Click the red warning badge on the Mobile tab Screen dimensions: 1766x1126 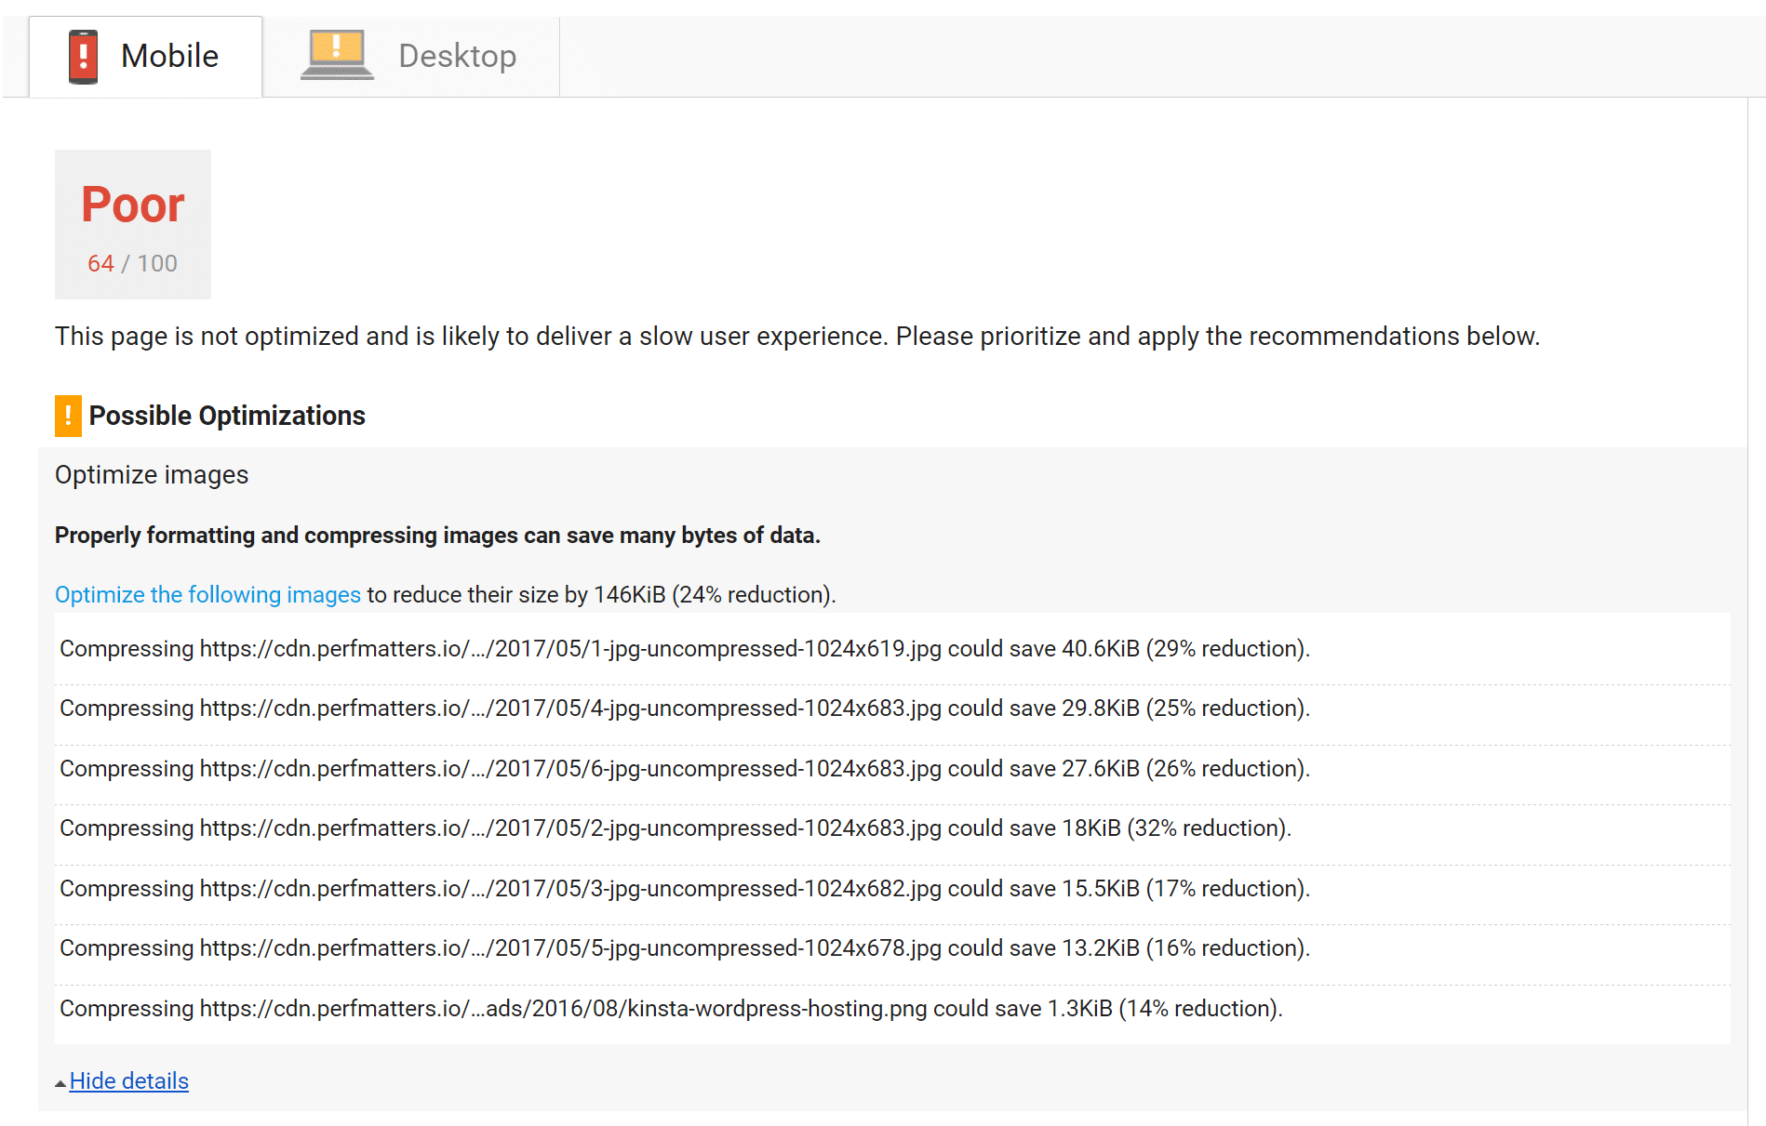pyautogui.click(x=84, y=56)
